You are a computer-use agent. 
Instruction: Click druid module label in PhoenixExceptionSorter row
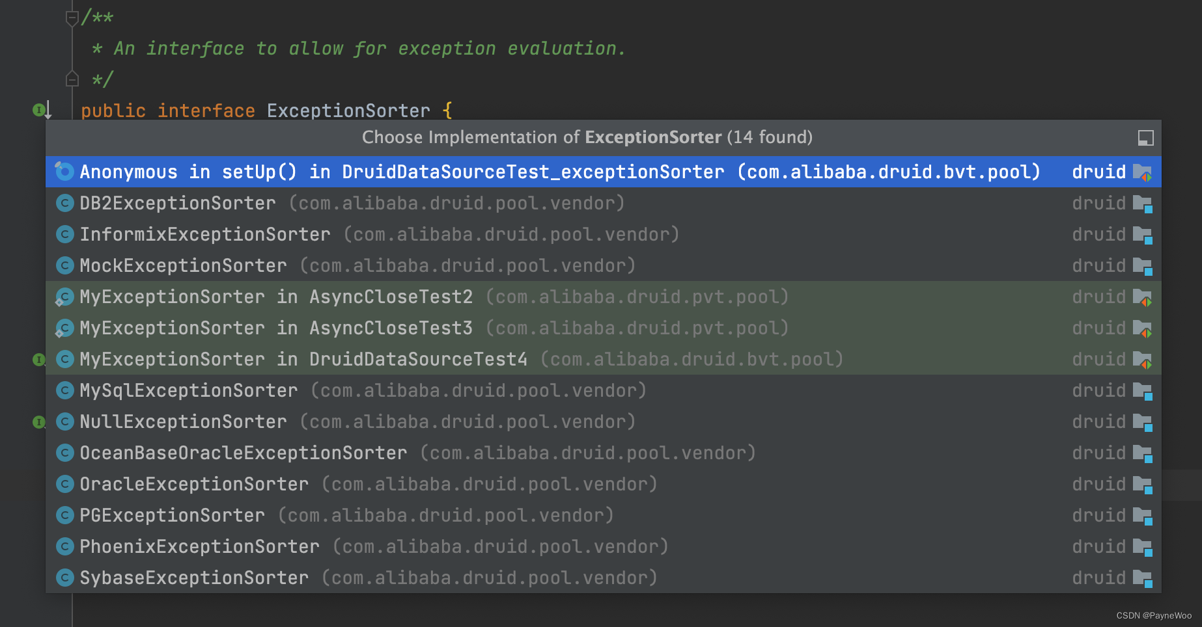click(x=1098, y=546)
